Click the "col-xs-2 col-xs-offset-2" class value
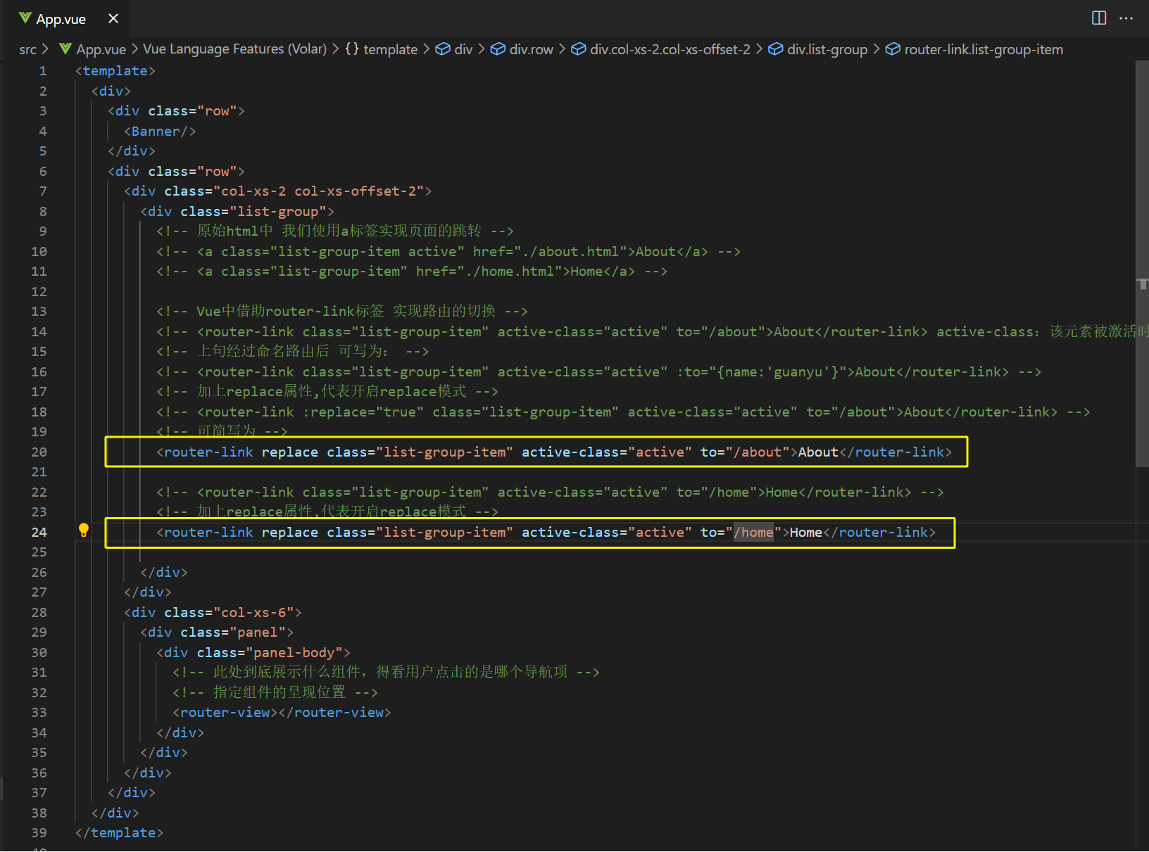Image resolution: width=1149 pixels, height=852 pixels. [x=318, y=191]
